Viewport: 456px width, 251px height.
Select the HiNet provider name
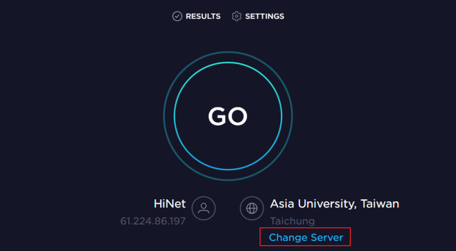pos(170,204)
